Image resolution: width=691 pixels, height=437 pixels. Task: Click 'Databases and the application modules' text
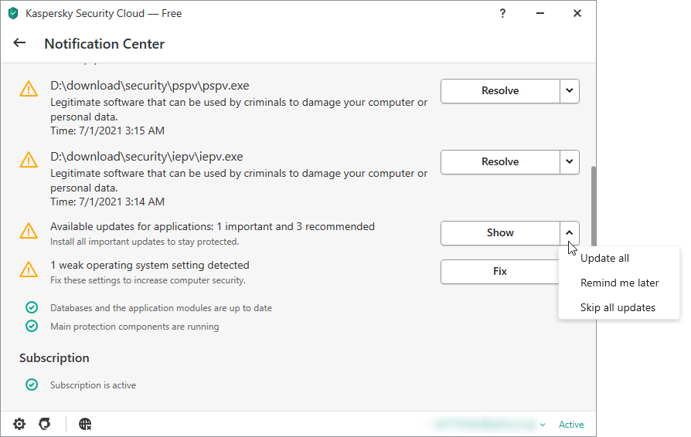[x=161, y=308]
